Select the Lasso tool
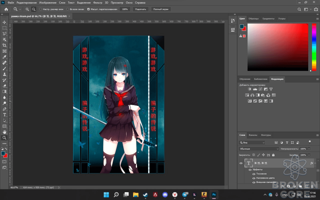Viewport: 320px width, 200px height. [4, 34]
